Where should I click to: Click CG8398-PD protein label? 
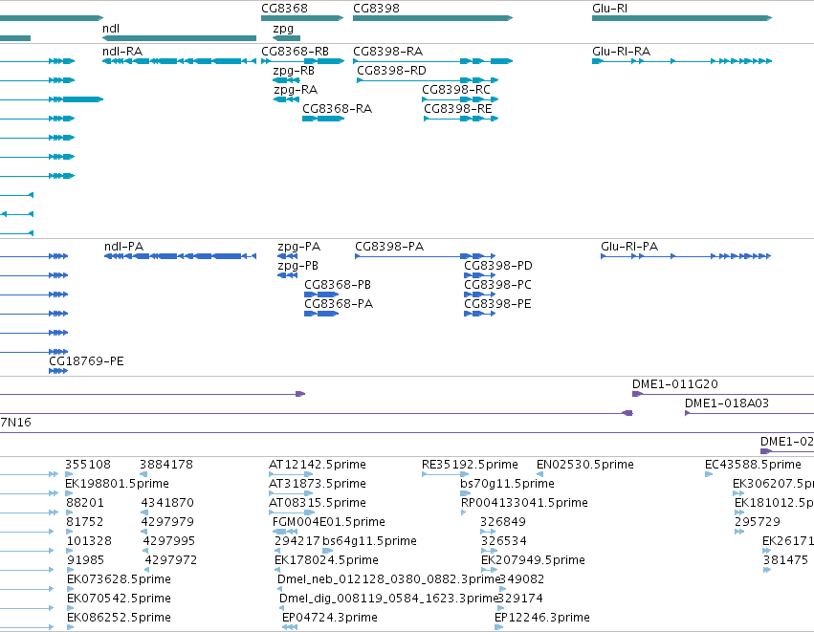[x=497, y=266]
